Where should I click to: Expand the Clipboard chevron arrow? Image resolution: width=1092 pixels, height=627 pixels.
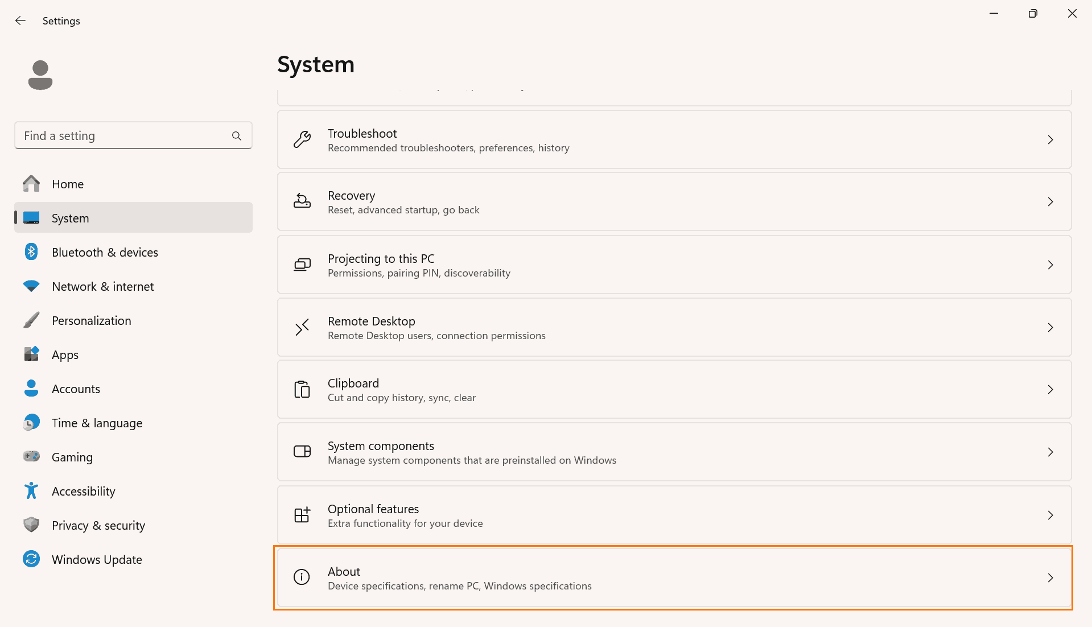point(1050,389)
